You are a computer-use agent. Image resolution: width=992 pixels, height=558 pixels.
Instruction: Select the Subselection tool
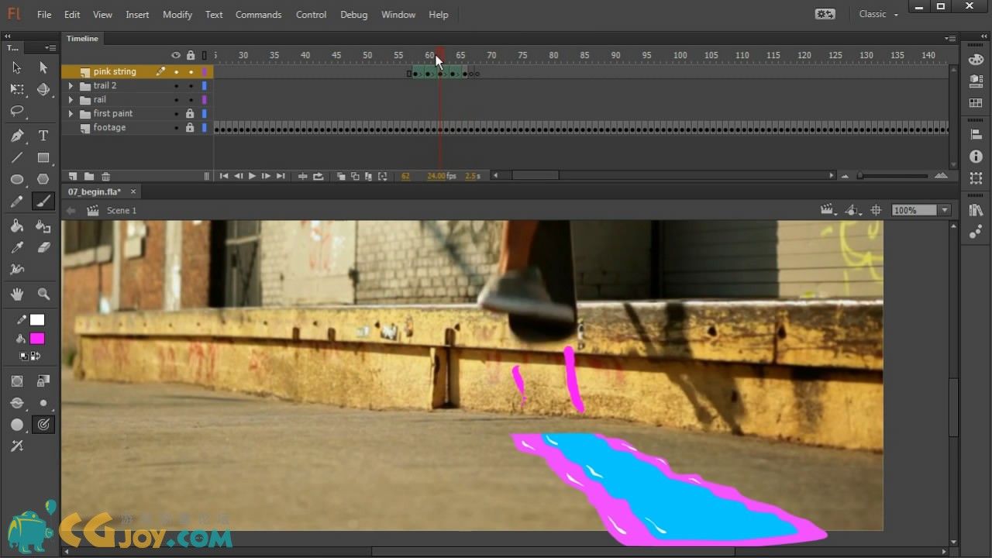(43, 67)
